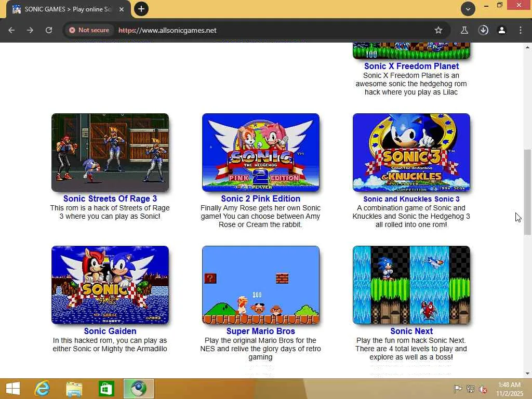Open the browser downloads icon
The image size is (532, 399).
click(483, 30)
